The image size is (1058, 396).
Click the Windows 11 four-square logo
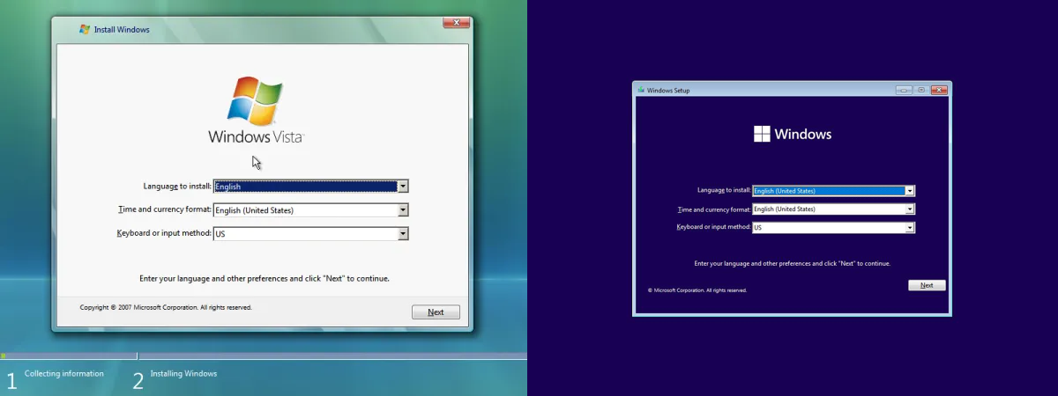click(762, 134)
